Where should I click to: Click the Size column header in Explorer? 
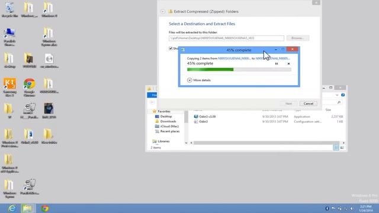click(x=328, y=110)
